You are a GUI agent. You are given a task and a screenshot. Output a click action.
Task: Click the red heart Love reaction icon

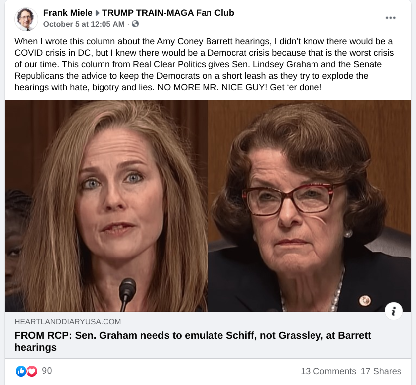pos(32,371)
